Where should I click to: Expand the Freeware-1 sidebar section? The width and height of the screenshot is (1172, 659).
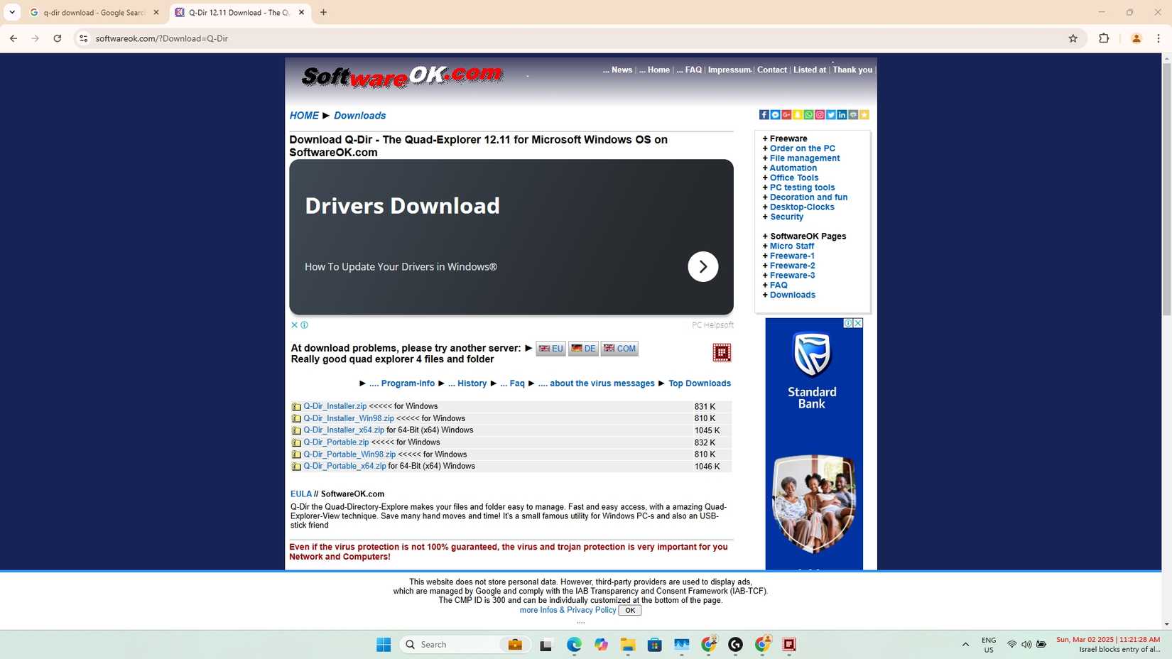791,256
